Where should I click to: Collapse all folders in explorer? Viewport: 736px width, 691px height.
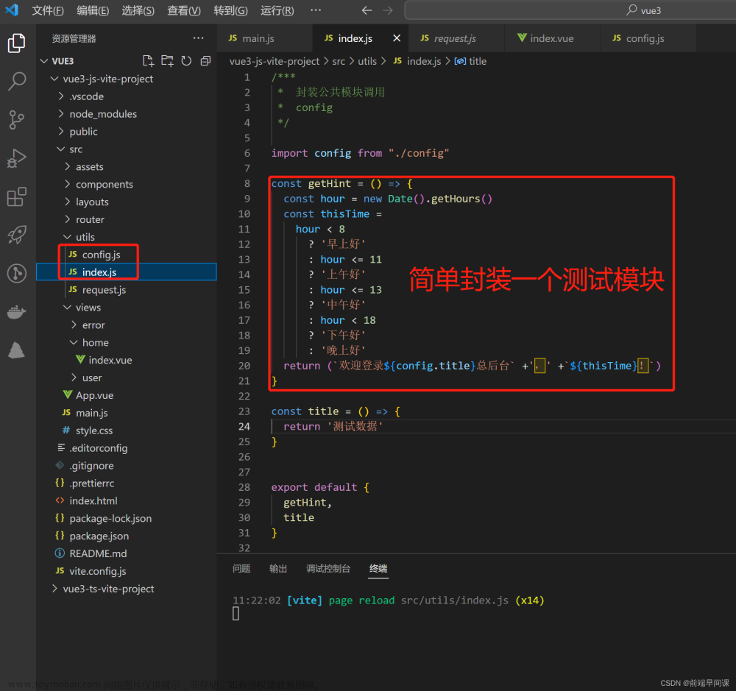point(205,60)
